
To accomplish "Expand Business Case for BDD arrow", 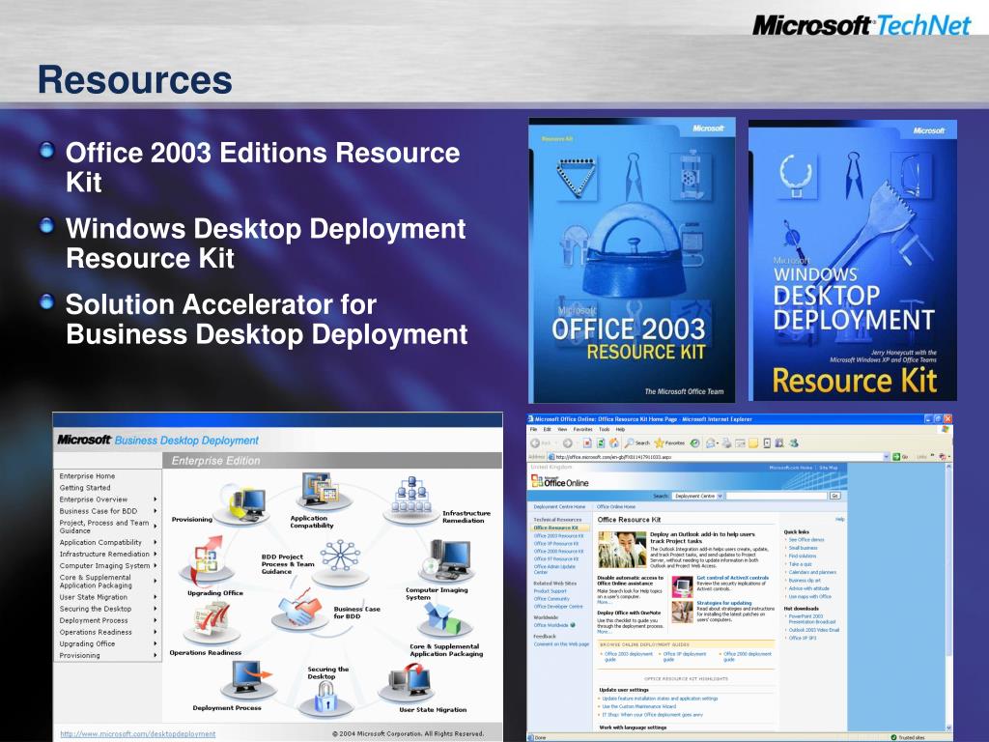I will click(155, 511).
